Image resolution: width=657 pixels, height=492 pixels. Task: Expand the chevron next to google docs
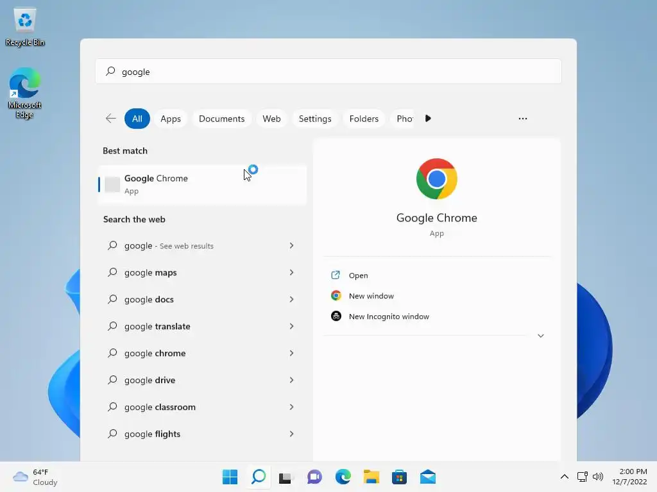click(x=292, y=299)
